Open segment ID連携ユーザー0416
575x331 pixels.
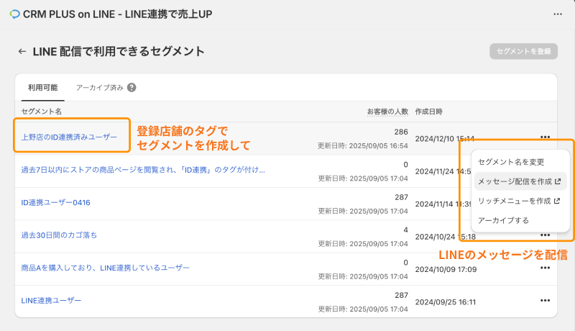(56, 203)
